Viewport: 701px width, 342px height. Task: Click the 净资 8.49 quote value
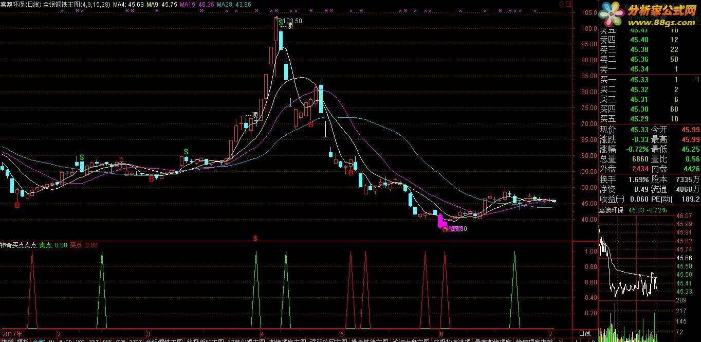coord(641,189)
